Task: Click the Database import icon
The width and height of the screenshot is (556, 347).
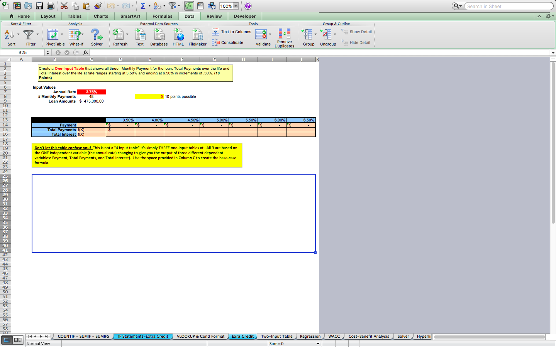Action: pos(159,37)
